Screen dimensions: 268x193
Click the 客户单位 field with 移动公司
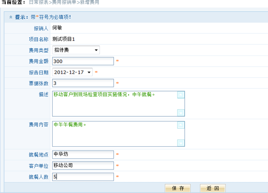83,165
